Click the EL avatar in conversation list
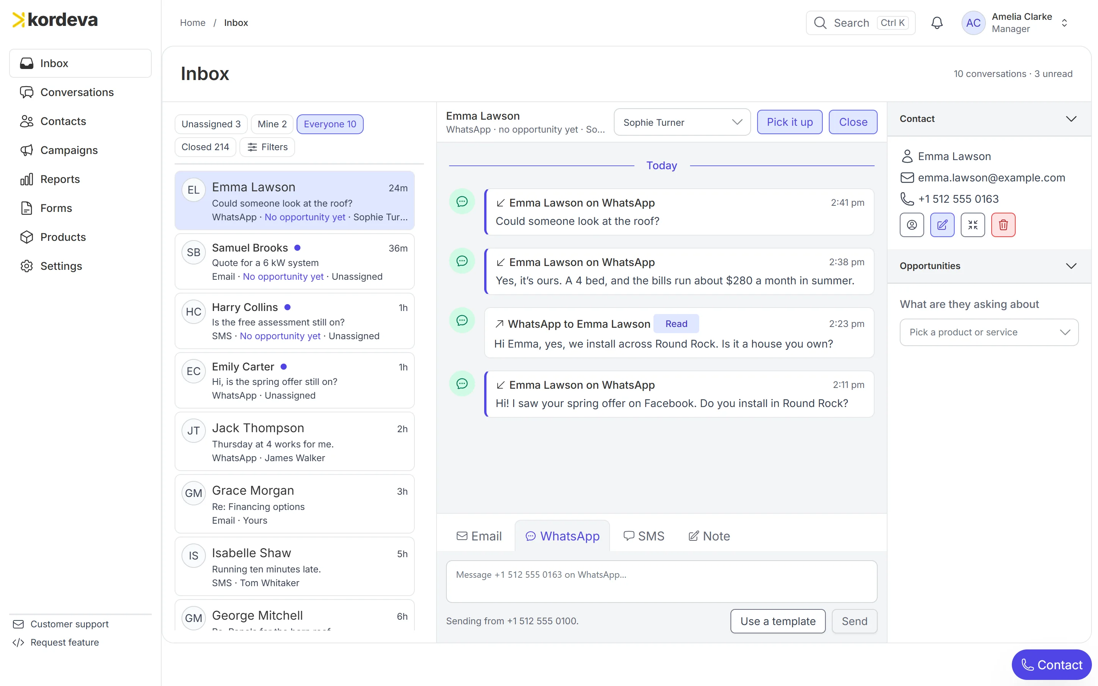1098x686 pixels. [193, 190]
